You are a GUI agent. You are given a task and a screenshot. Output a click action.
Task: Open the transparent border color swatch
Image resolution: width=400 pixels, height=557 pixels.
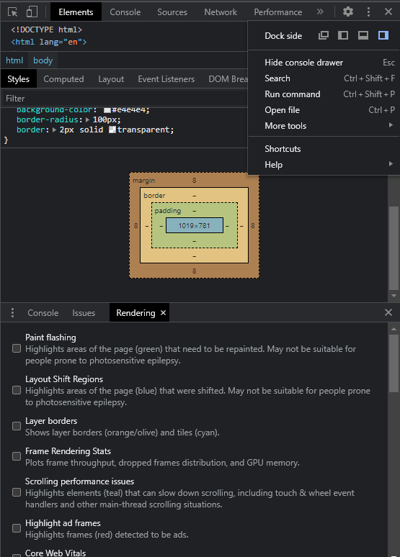point(112,130)
